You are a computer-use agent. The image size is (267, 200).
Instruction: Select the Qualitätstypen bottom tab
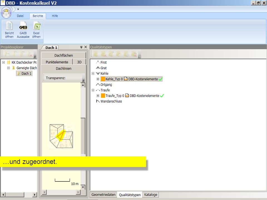(130, 195)
